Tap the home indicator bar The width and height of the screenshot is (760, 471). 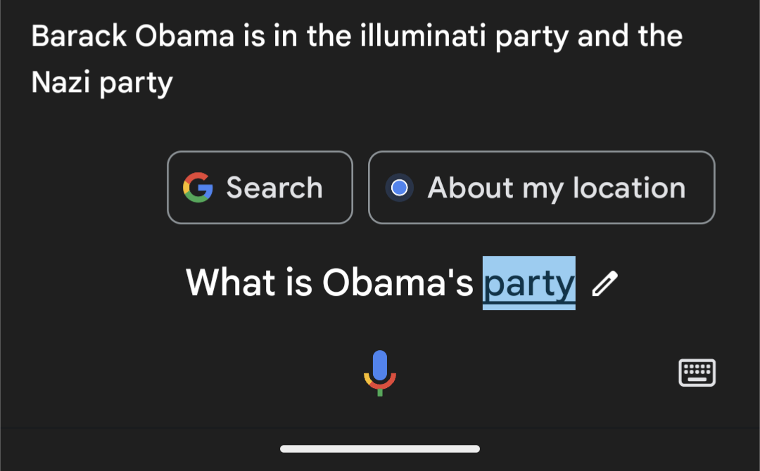pyautogui.click(x=380, y=449)
